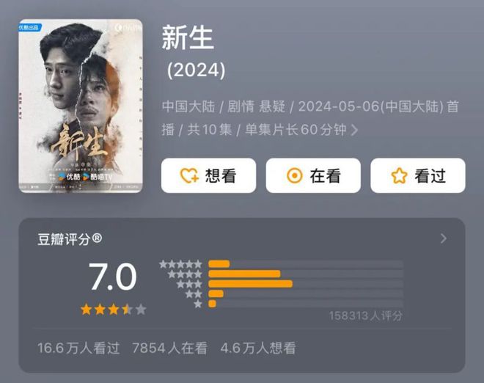Tap the orange star rating under 7.0
Viewport: 484px width, 383px height.
[x=113, y=309]
